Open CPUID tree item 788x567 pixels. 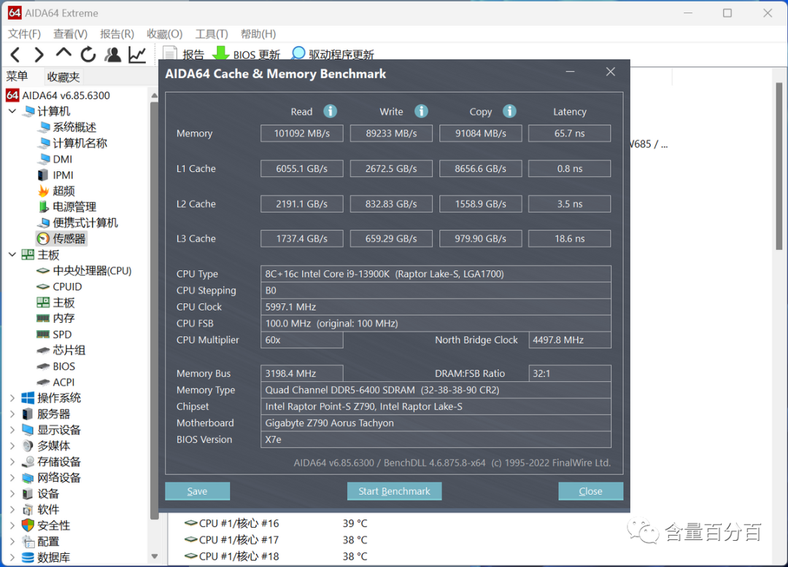pos(59,286)
